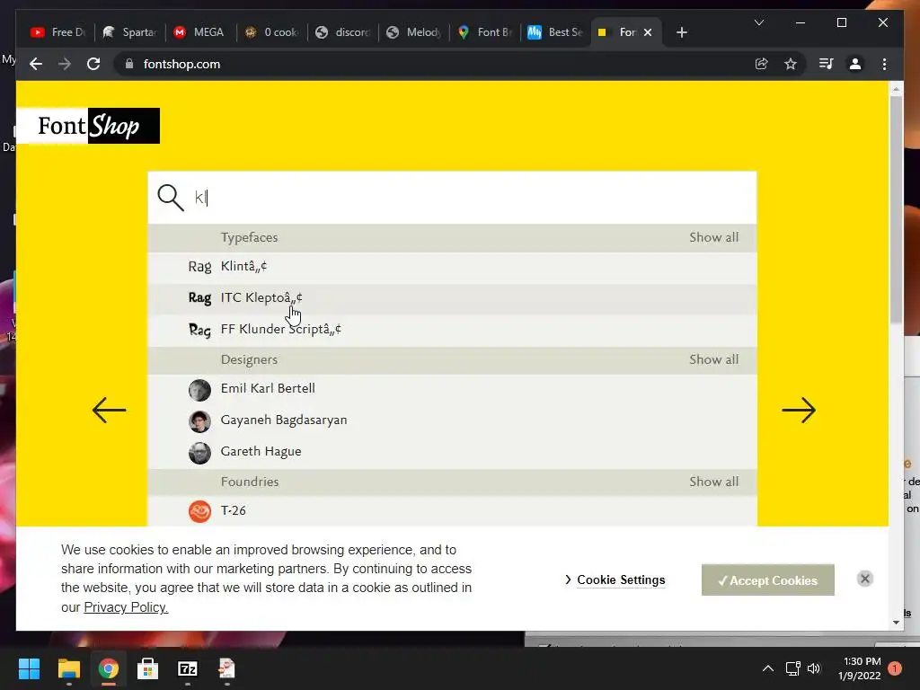Switch to the discord tab
920x690 pixels.
pos(342,32)
